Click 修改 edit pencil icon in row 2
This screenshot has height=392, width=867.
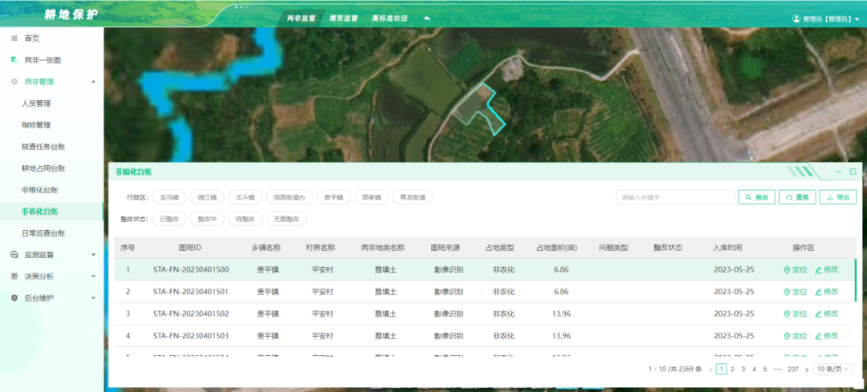(818, 292)
